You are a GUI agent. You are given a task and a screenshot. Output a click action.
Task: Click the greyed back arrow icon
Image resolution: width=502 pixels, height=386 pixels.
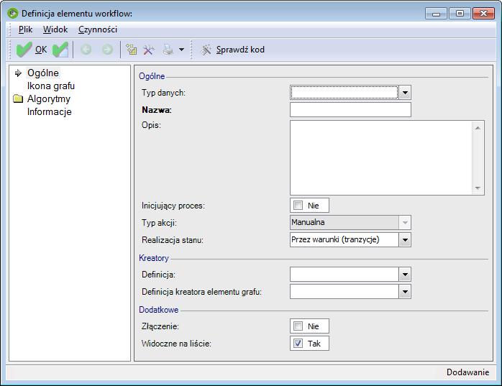click(86, 50)
